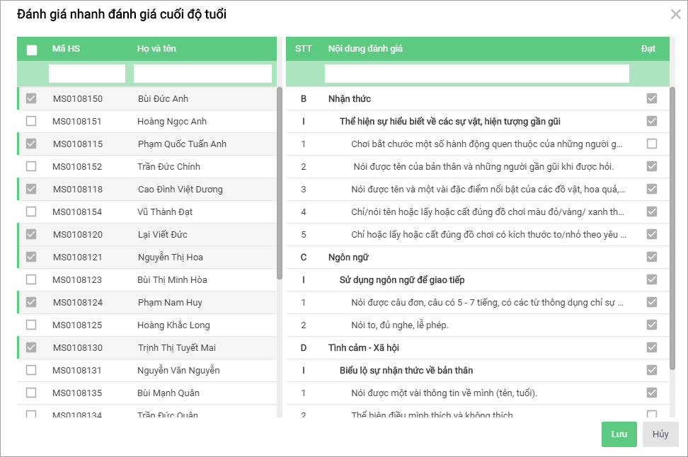688x457 pixels.
Task: Check the box for Trần Đức Chính
Action: point(31,167)
